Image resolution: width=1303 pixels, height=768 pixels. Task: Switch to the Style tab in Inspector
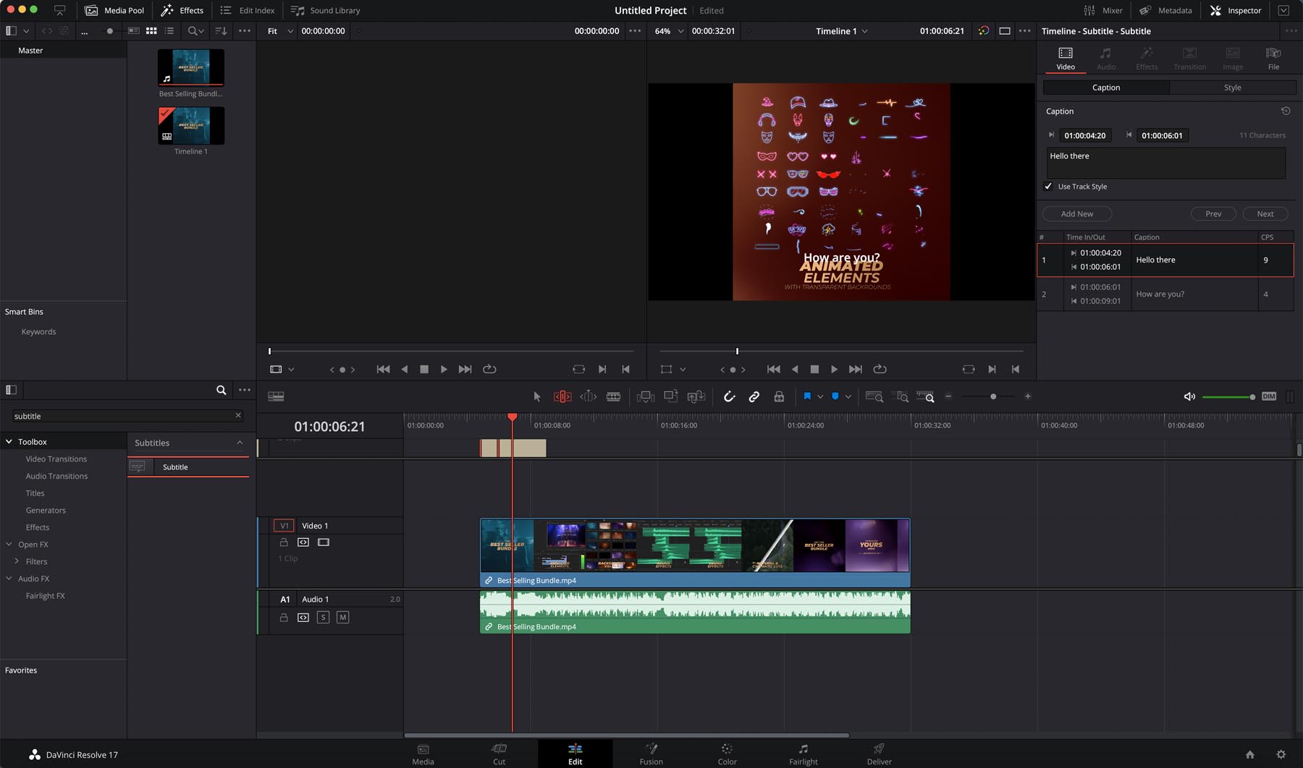click(x=1232, y=87)
